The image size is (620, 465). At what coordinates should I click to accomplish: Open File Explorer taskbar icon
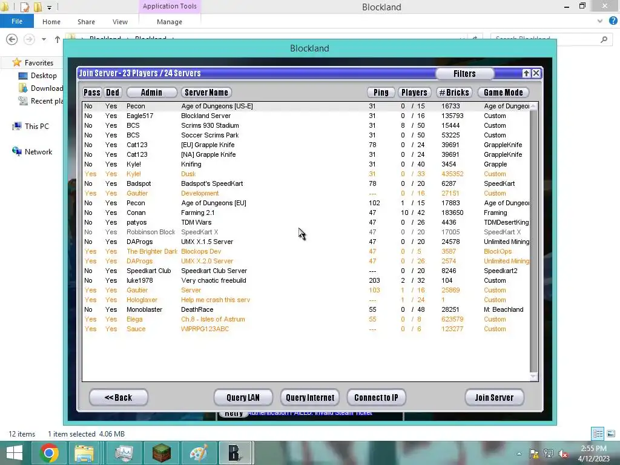[84, 453]
